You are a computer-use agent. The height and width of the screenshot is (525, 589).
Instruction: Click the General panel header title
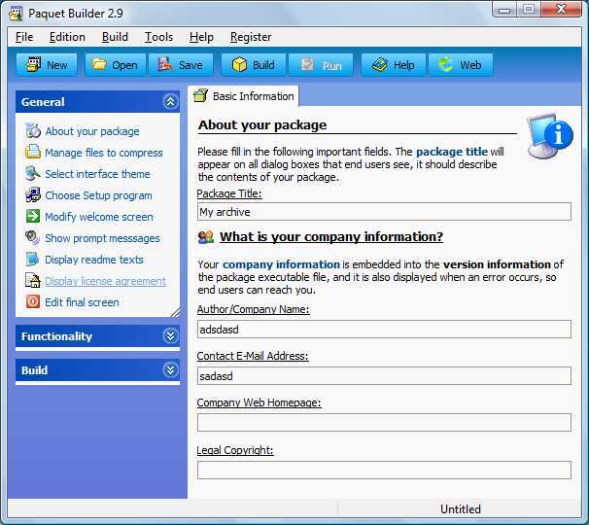point(43,102)
